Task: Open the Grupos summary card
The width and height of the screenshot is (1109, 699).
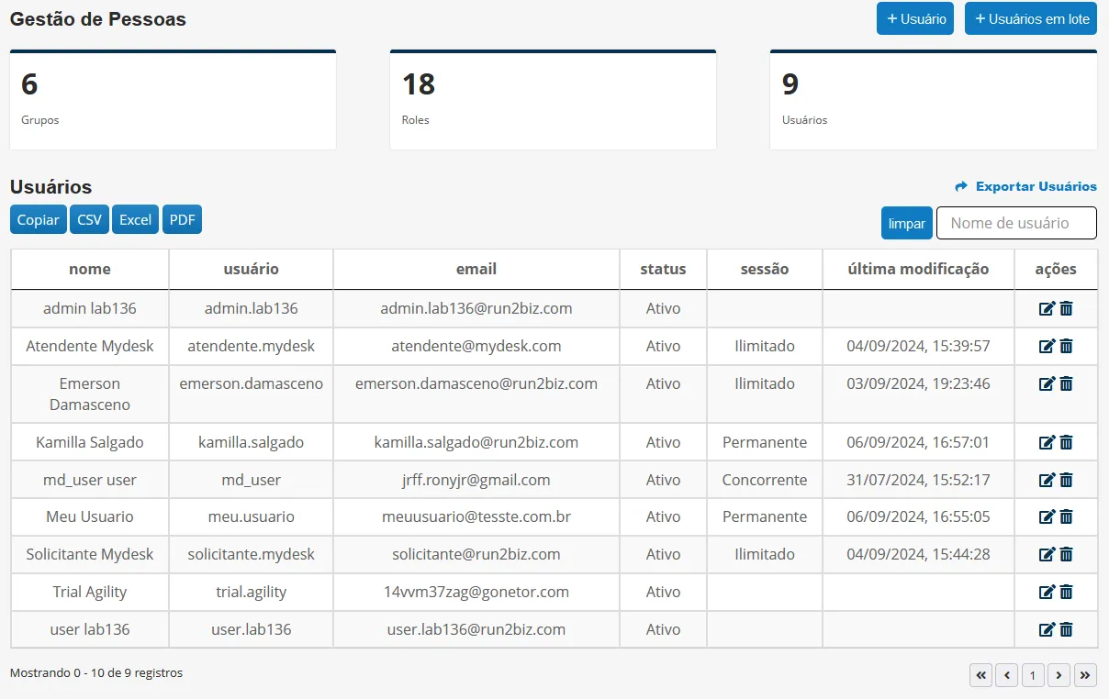Action: click(173, 100)
